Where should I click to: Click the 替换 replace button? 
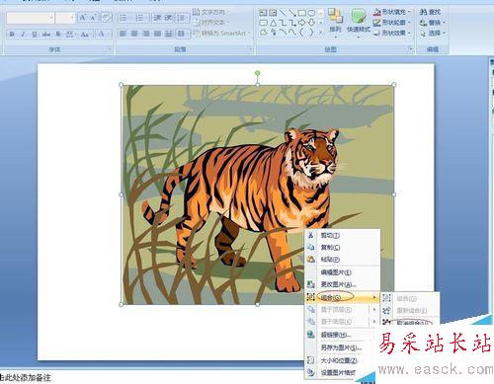pos(432,23)
